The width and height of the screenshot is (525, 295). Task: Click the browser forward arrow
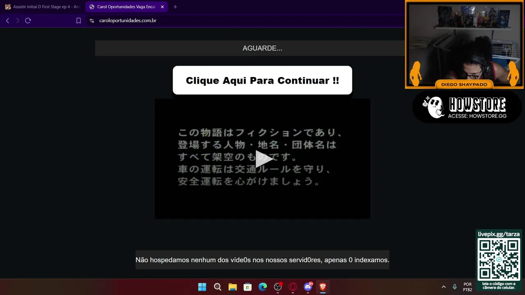coord(18,20)
